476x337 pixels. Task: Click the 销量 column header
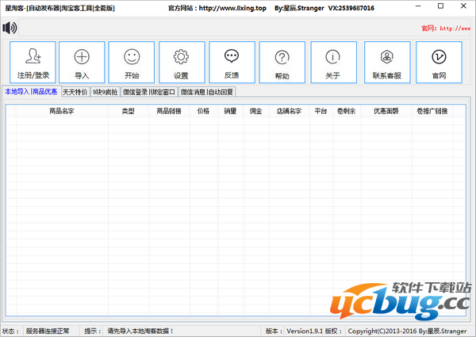click(230, 112)
